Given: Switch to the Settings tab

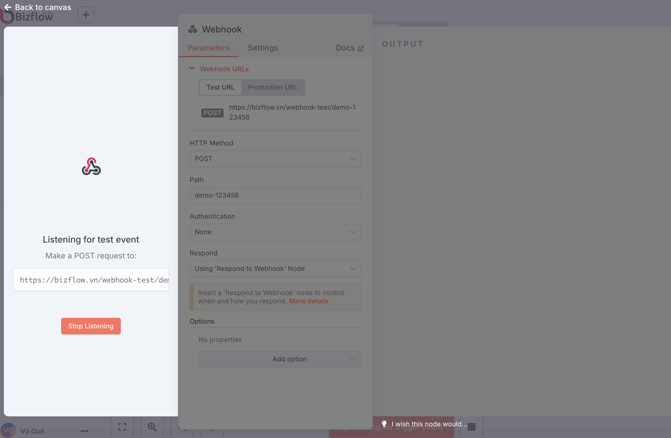Looking at the screenshot, I should (263, 48).
